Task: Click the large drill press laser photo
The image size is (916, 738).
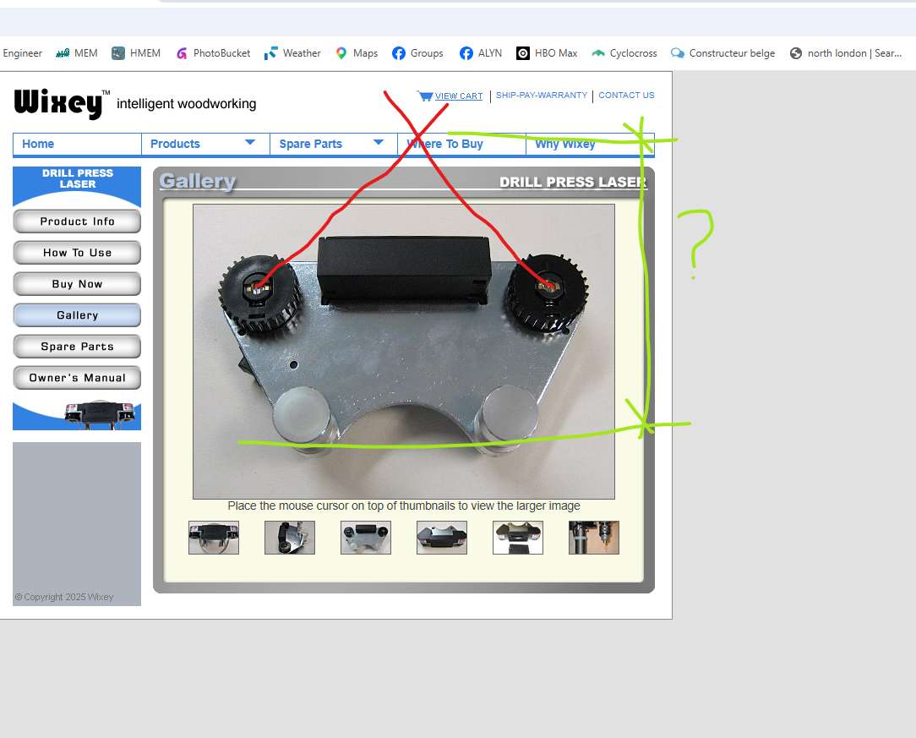Action: pyautogui.click(x=404, y=351)
